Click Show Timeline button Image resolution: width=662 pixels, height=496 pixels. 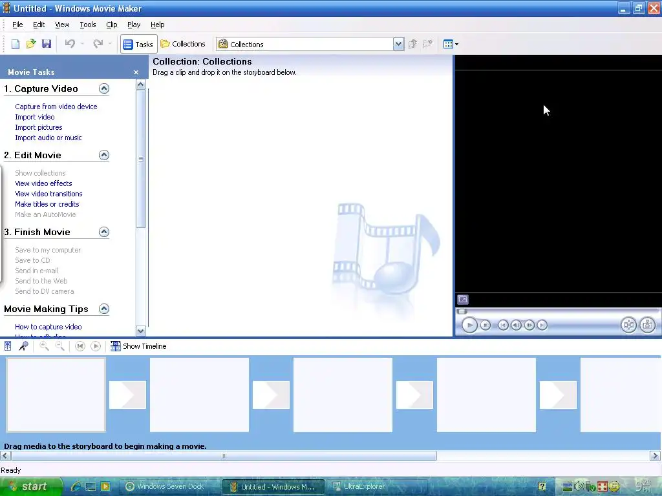[138, 346]
